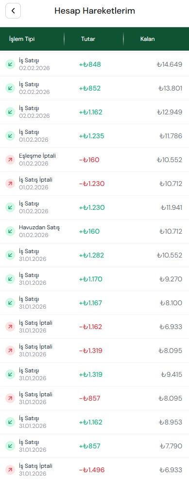The image size is (189, 480).
Task: Click red arrow icon of -₺1.496 cancellation
Action: pyautogui.click(x=10, y=470)
